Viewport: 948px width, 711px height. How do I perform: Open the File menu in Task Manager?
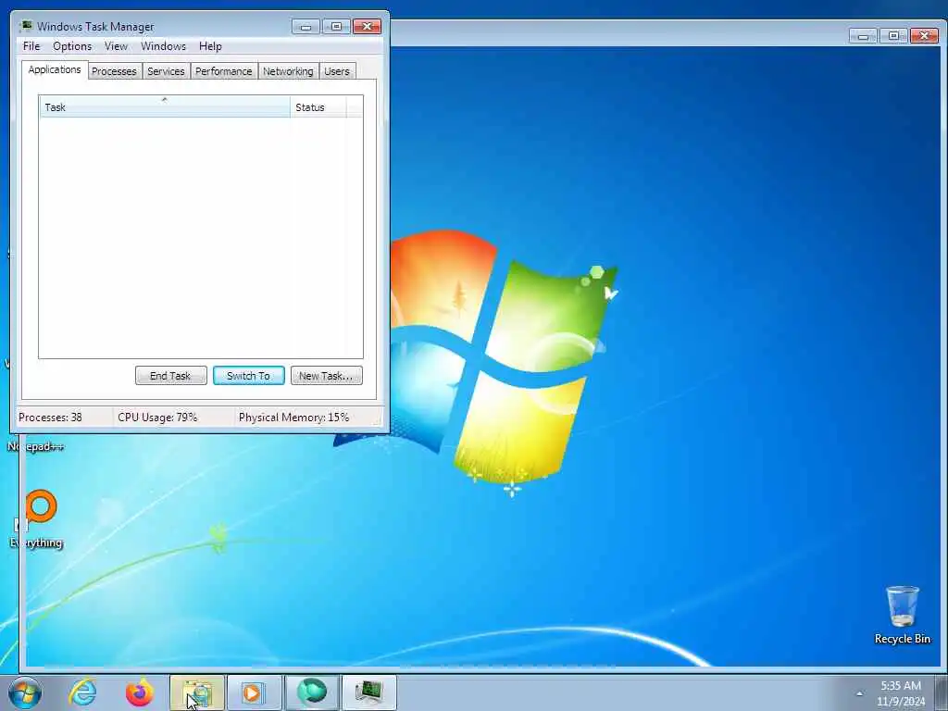(31, 46)
